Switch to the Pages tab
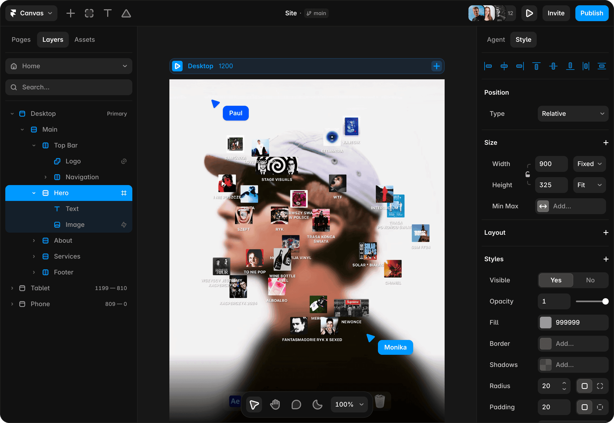 click(21, 39)
